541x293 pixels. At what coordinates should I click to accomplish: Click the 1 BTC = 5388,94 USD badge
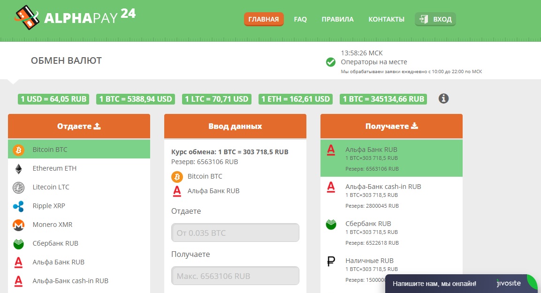(x=136, y=99)
